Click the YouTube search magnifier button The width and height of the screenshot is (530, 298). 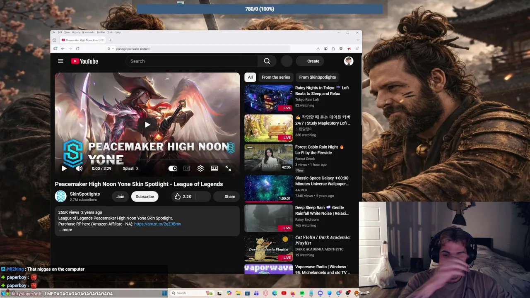(x=267, y=61)
